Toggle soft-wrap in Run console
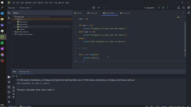 point(13,87)
